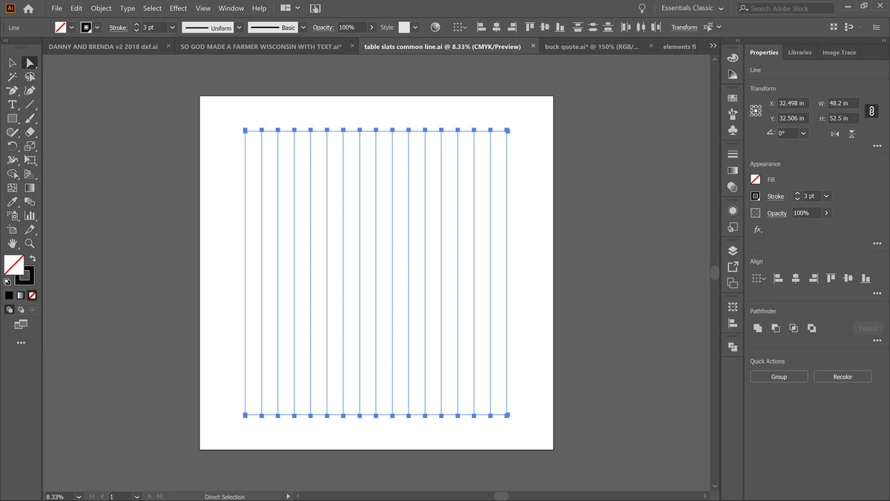Click the Stroke link in control bar
Viewport: 890px width, 501px height.
[119, 27]
